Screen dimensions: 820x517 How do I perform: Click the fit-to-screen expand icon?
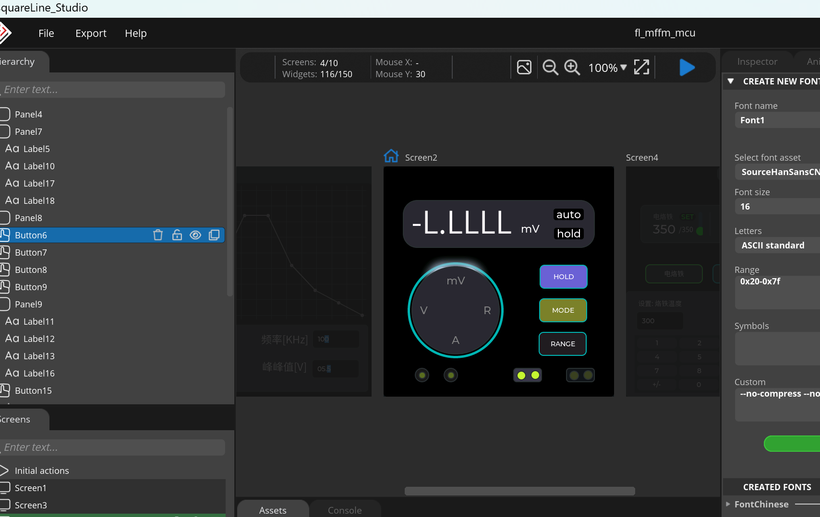tap(641, 67)
